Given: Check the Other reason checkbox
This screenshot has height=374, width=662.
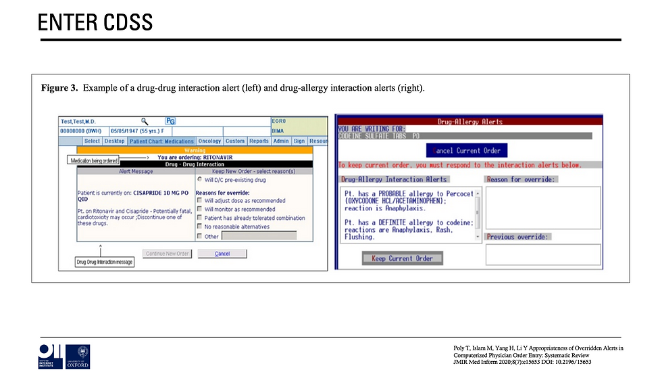Looking at the screenshot, I should pyautogui.click(x=199, y=236).
